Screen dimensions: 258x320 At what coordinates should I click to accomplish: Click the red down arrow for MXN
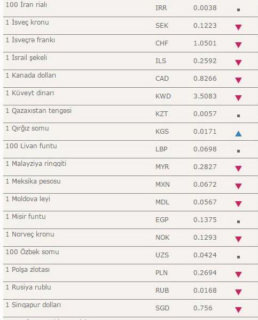click(238, 186)
